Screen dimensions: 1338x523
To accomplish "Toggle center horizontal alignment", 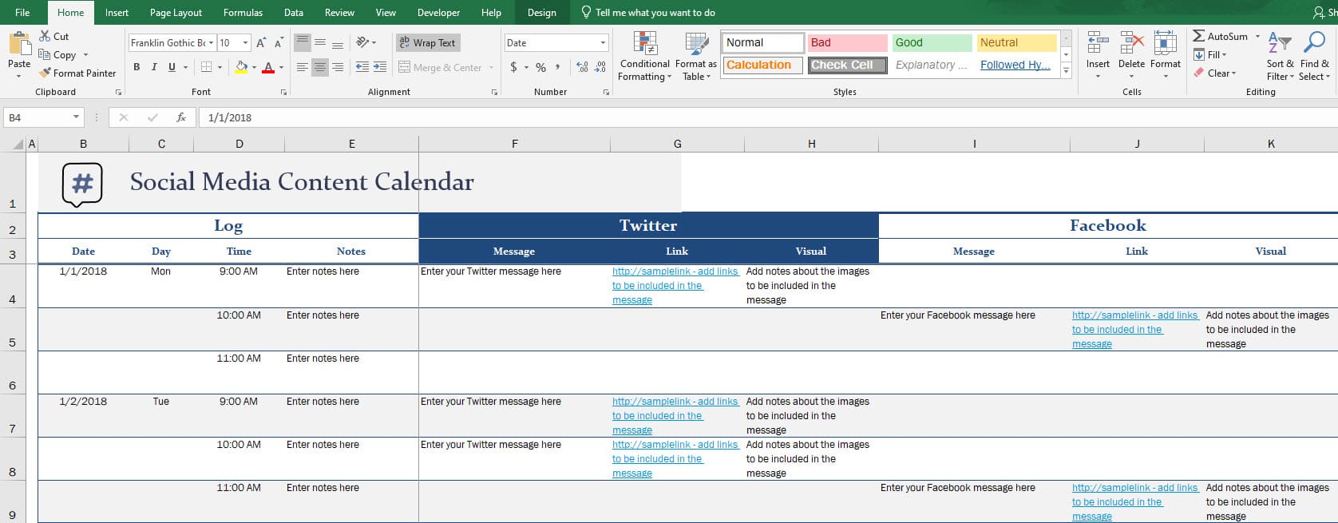I will point(320,67).
